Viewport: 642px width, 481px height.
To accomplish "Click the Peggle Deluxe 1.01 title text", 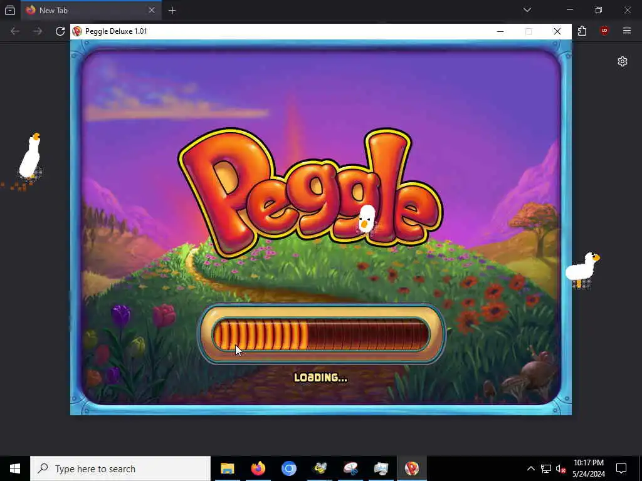I will tap(116, 31).
